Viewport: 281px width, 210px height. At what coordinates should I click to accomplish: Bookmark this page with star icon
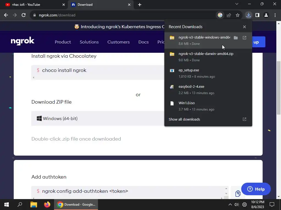238,15
